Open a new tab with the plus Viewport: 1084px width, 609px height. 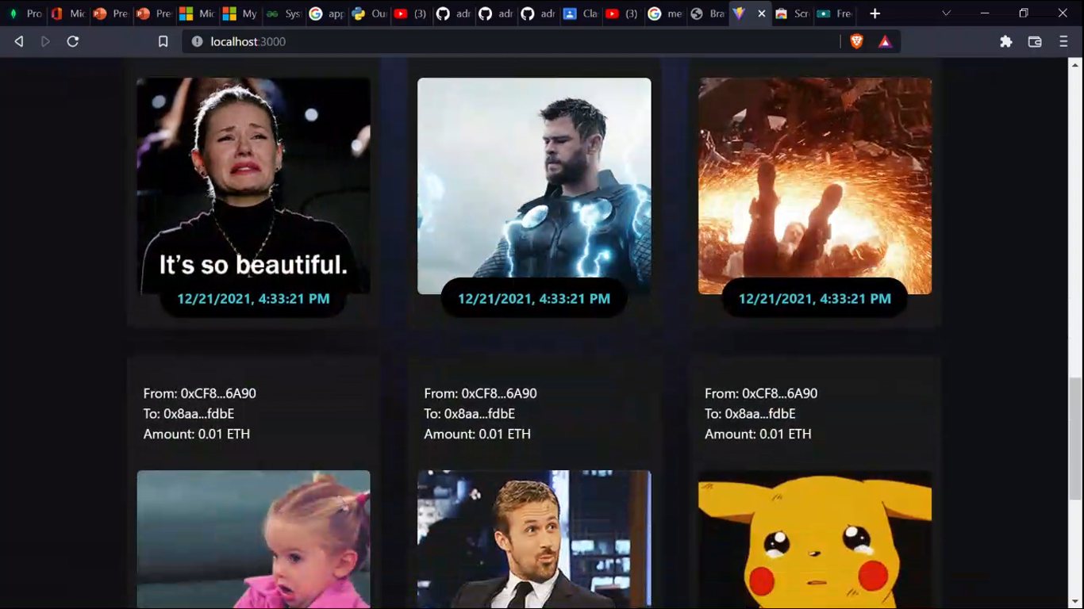click(x=875, y=13)
